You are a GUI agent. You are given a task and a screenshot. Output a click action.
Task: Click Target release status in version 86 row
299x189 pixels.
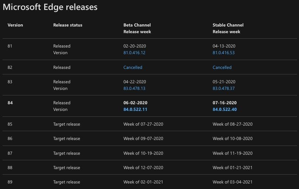(x=67, y=139)
